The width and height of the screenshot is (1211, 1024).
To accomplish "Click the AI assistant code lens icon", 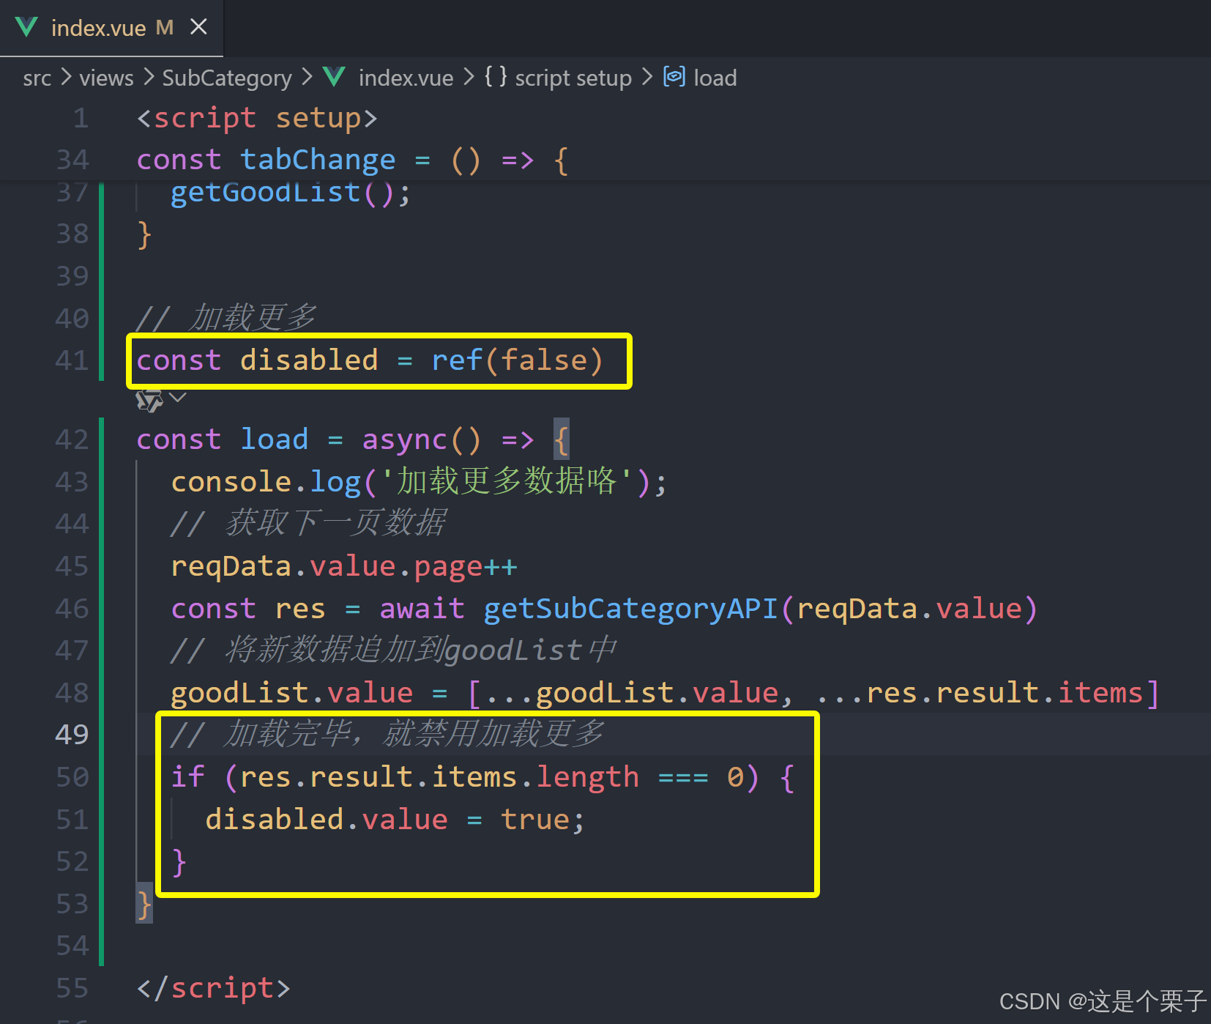I will tap(149, 399).
